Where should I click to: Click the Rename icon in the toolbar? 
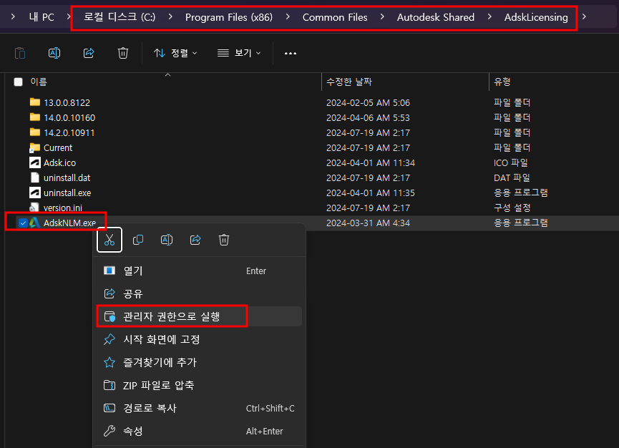point(53,52)
